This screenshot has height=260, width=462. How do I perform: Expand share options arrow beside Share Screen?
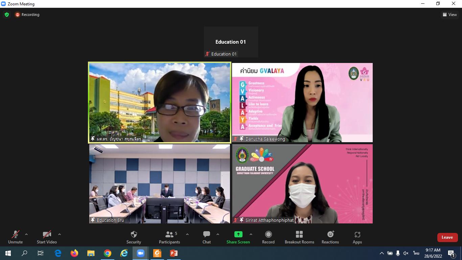251,234
